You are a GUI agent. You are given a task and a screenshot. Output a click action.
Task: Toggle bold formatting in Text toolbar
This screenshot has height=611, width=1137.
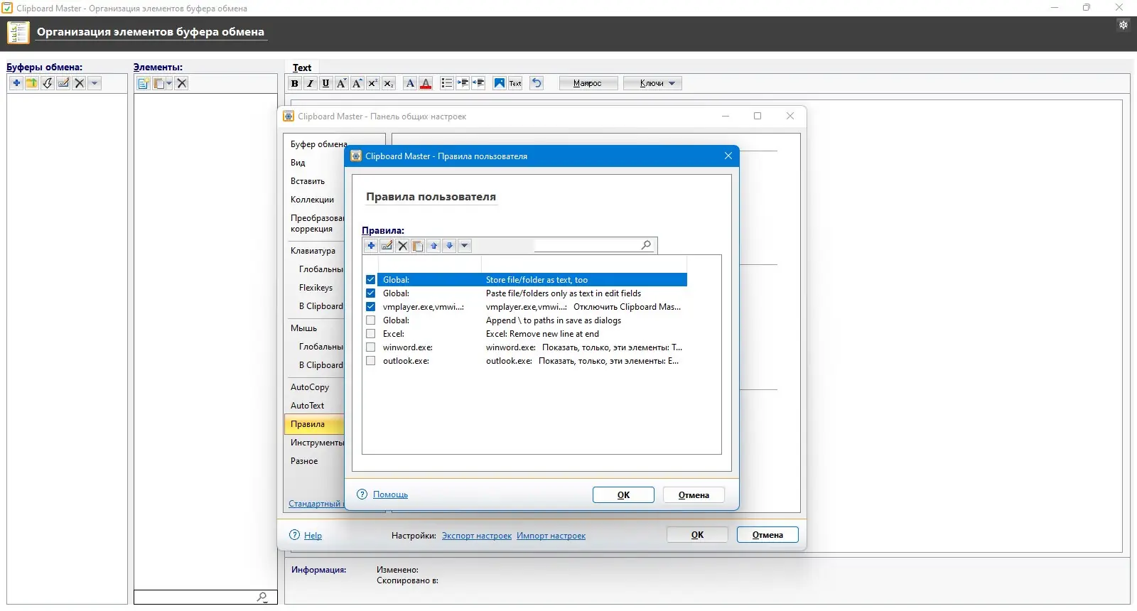coord(295,83)
